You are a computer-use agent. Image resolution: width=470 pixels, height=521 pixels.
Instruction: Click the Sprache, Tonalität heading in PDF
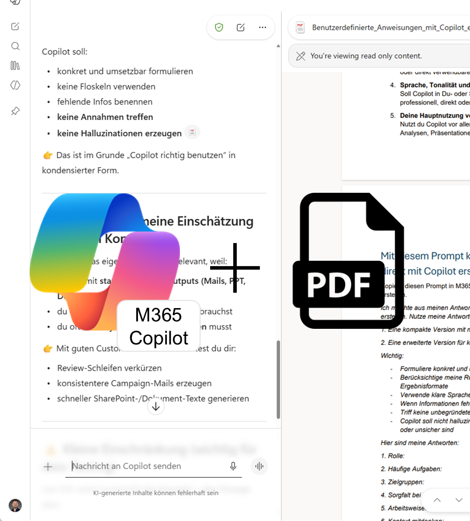(434, 85)
